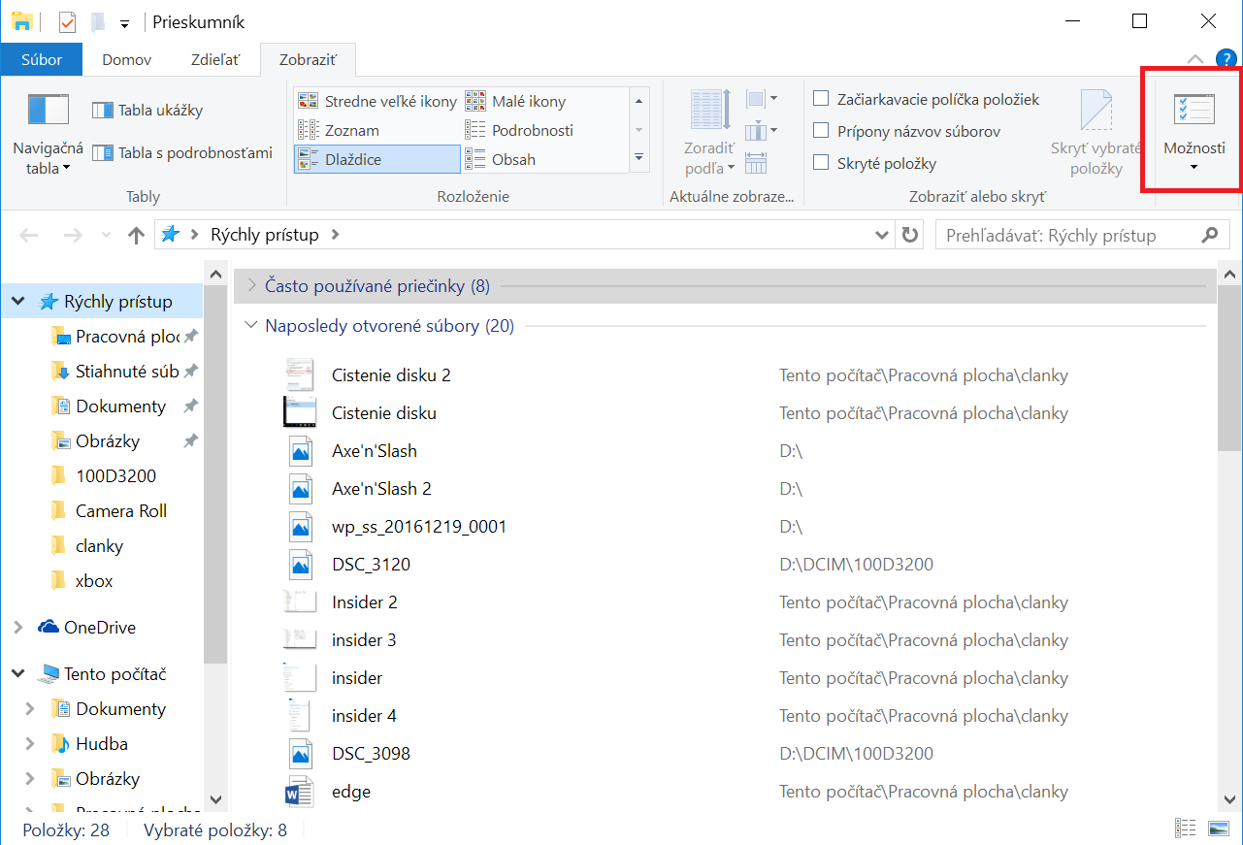Select Tento počítač in navigation pane
This screenshot has width=1243, height=845.
tap(114, 674)
